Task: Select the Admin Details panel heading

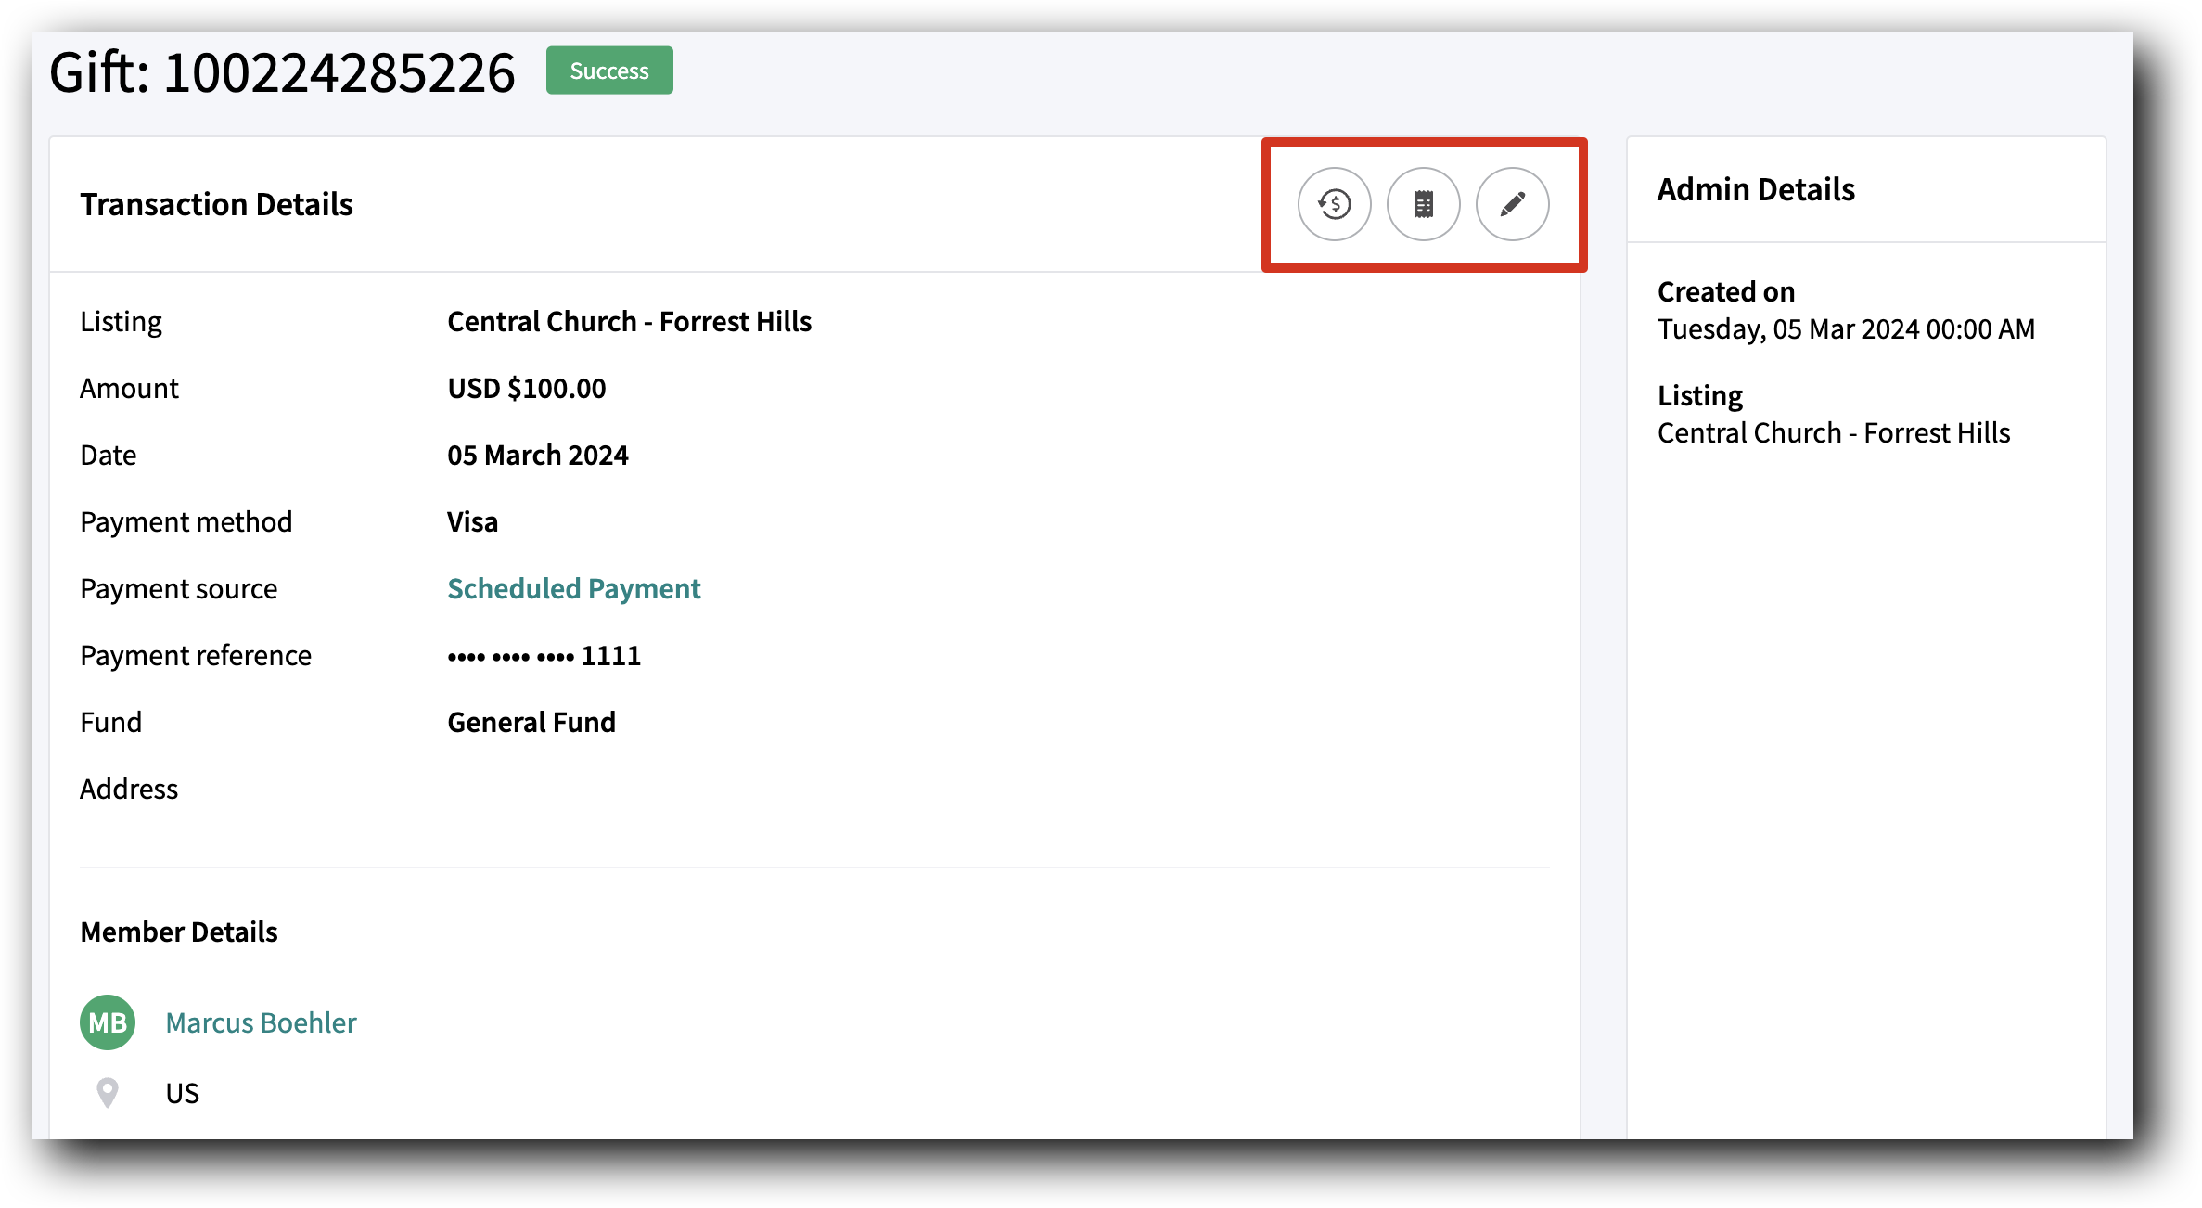Action: click(x=1756, y=188)
